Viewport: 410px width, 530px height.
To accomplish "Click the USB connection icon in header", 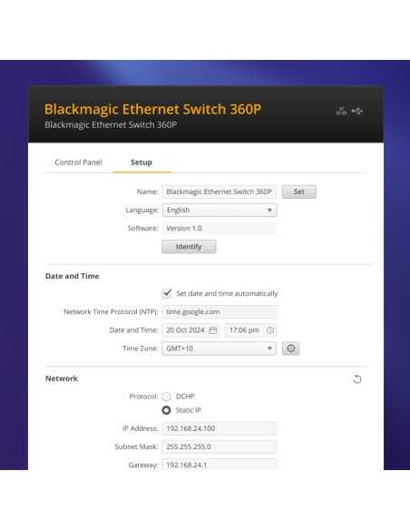I will point(357,111).
